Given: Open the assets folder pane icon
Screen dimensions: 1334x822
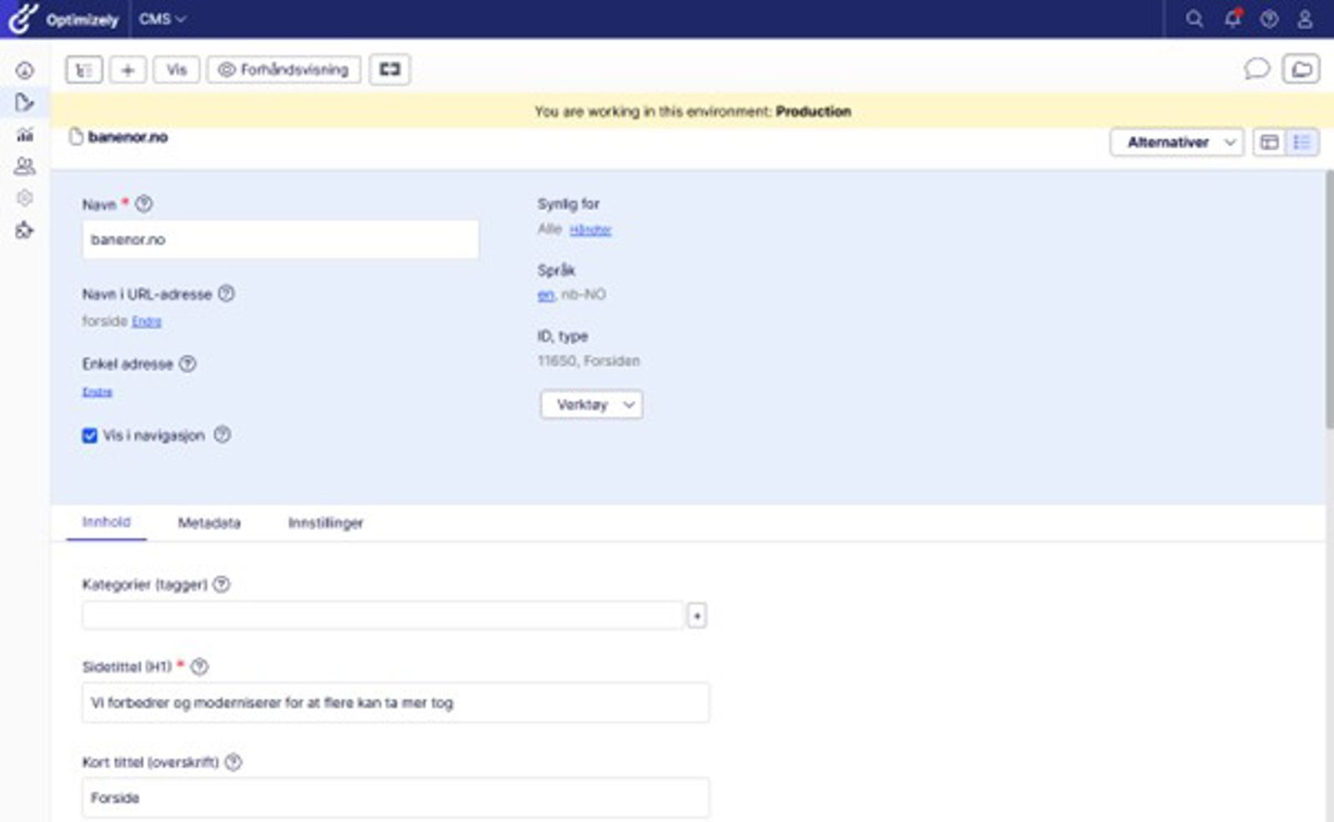Looking at the screenshot, I should pos(1301,69).
